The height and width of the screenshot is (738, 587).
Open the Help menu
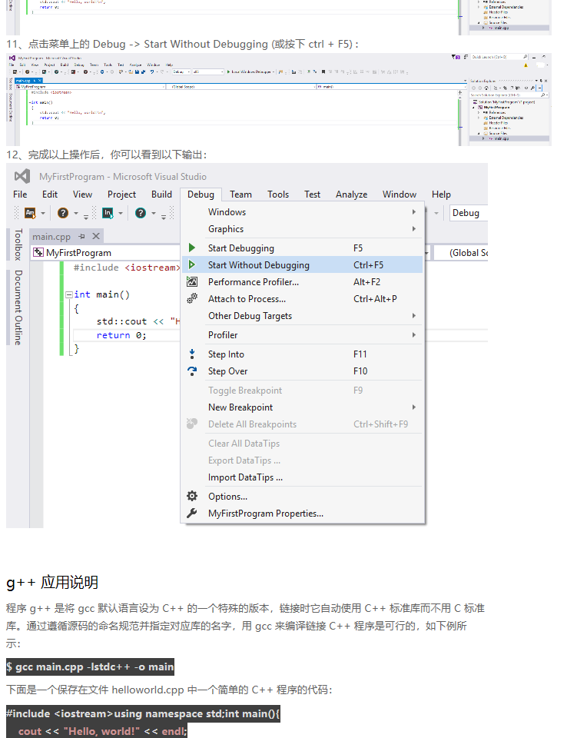(x=441, y=194)
